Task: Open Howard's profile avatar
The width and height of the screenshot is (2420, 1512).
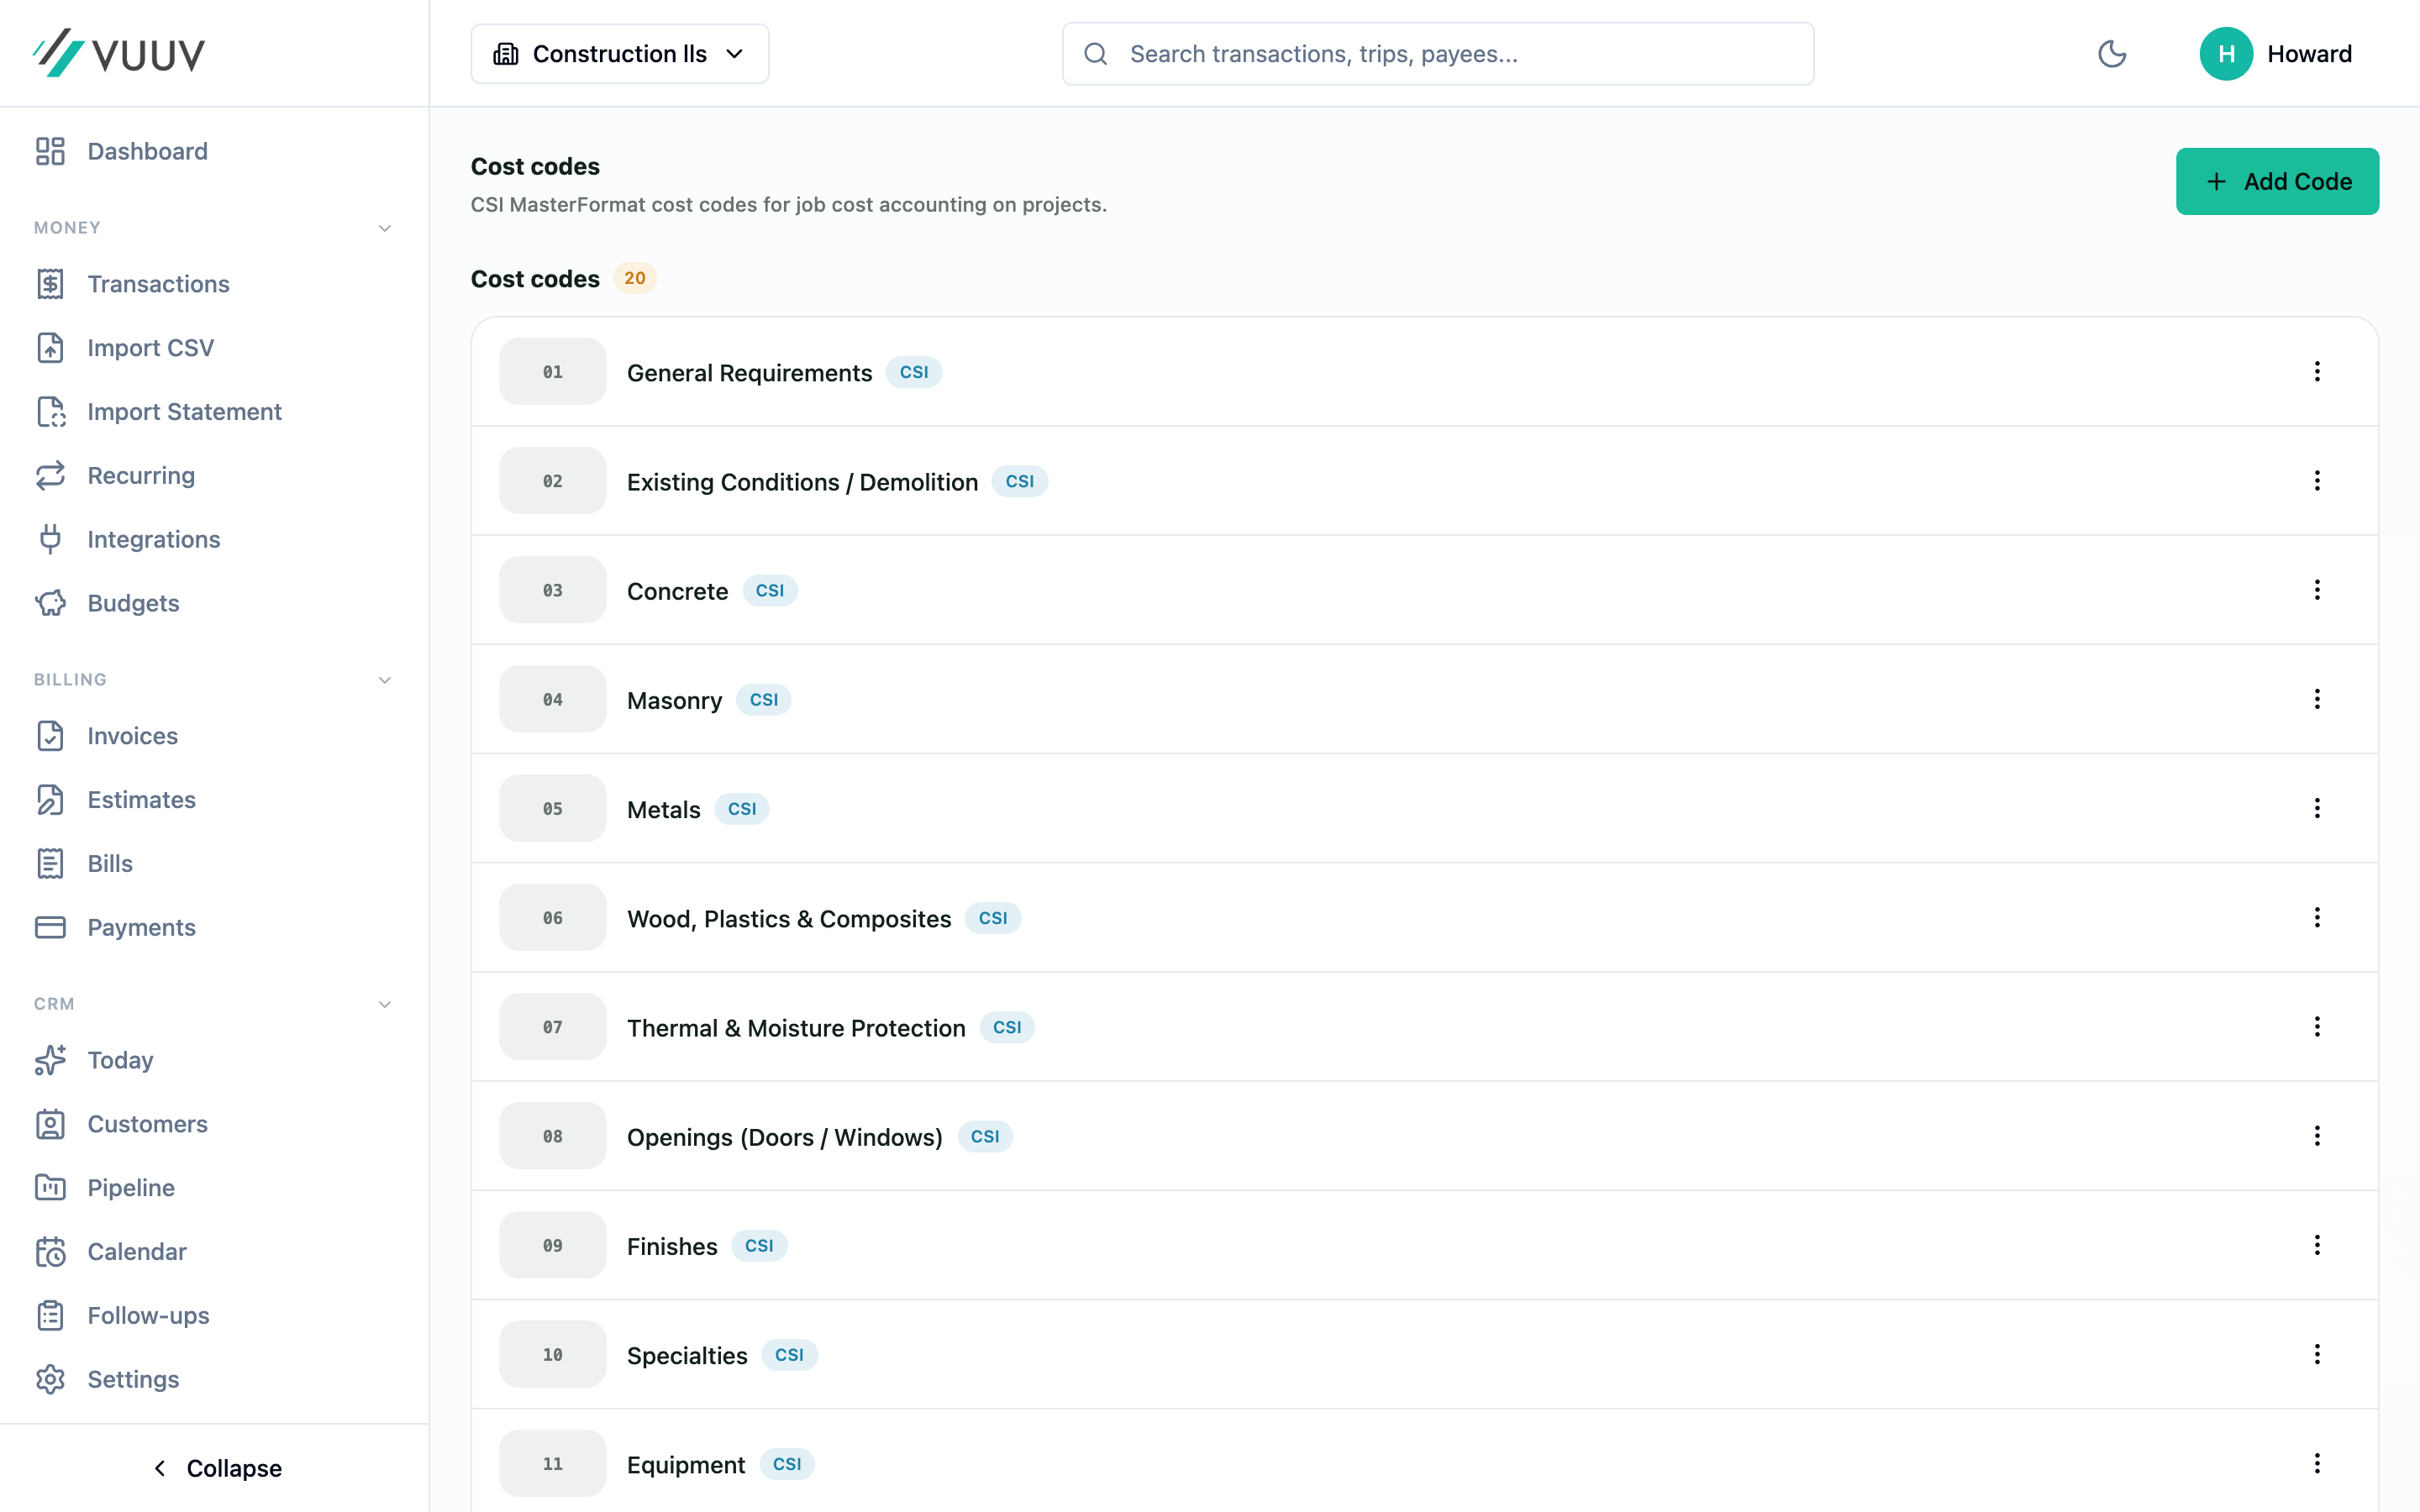Action: point(2226,54)
